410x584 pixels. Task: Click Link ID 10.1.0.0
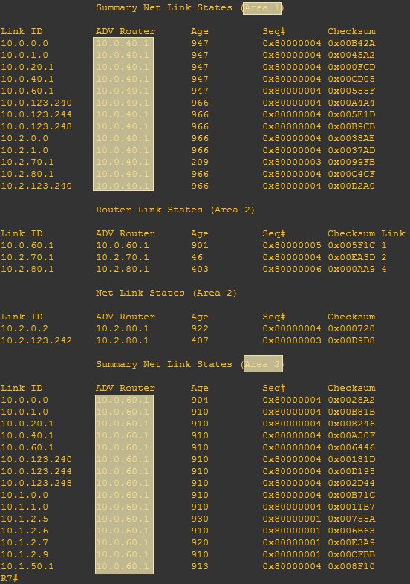[x=25, y=496]
